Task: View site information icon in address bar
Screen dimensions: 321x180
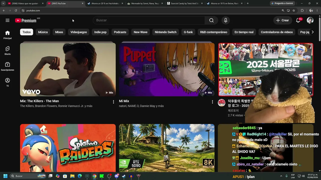Action: (x=23, y=10)
